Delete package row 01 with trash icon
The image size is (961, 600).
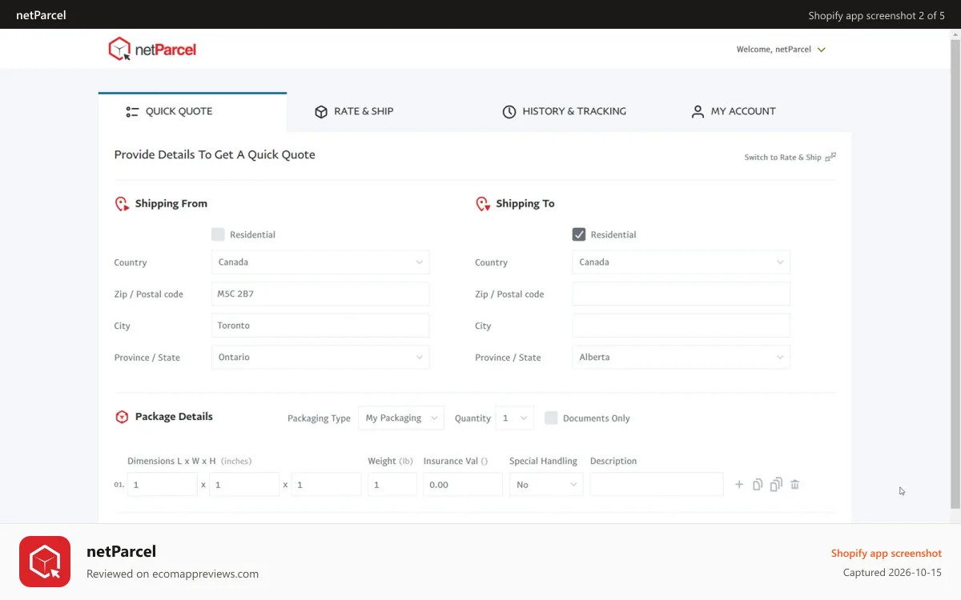point(795,485)
